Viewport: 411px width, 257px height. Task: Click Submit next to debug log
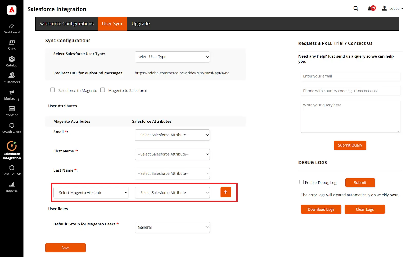tap(360, 183)
